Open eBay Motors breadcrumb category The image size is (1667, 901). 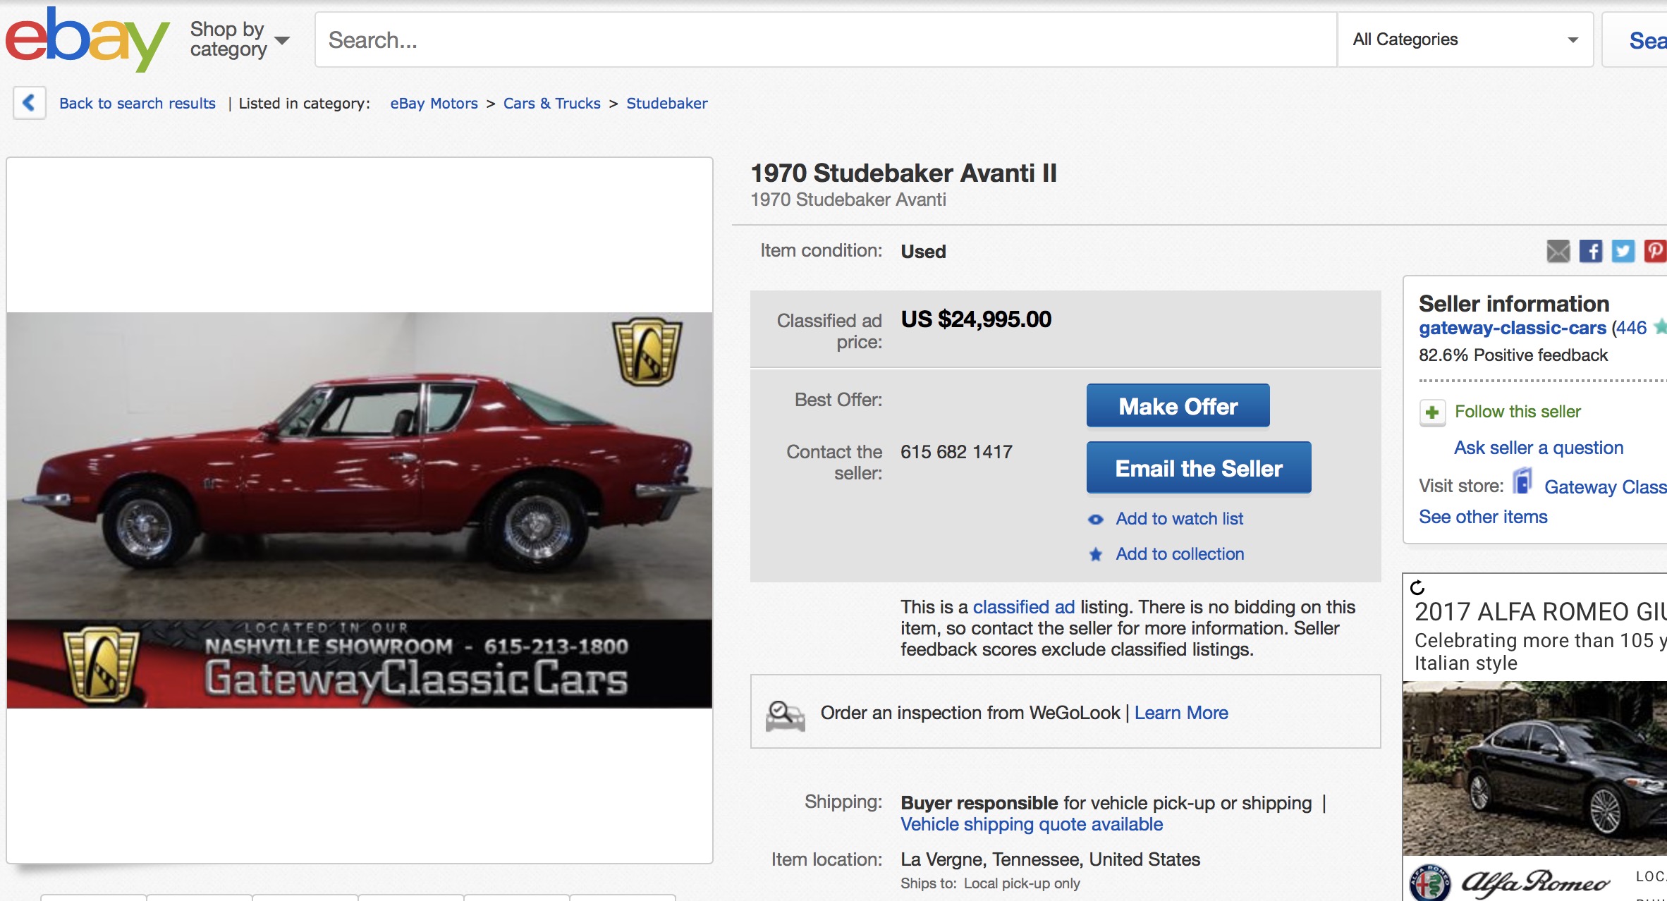[434, 104]
